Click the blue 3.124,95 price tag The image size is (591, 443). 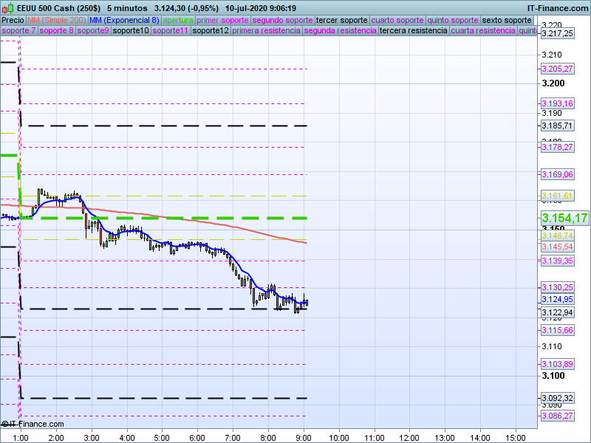(557, 299)
